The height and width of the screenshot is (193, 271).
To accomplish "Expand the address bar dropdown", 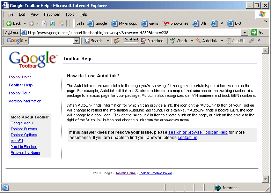I will click(x=245, y=32).
